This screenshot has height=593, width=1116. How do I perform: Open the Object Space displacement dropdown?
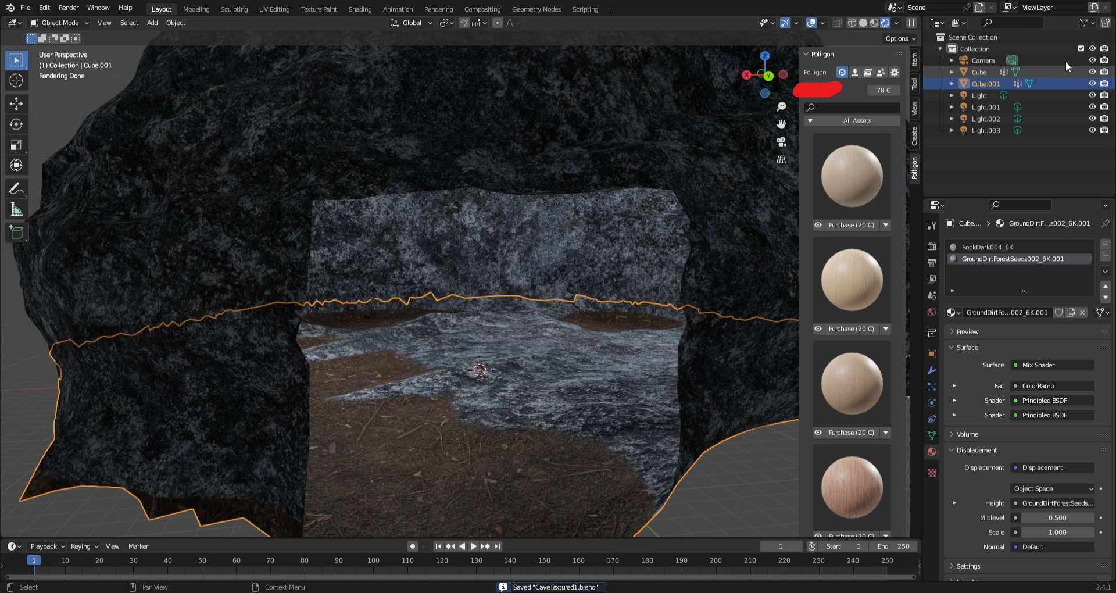click(1053, 489)
